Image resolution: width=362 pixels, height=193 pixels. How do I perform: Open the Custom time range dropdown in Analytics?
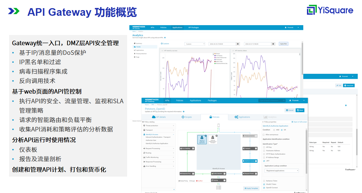tap(195, 44)
